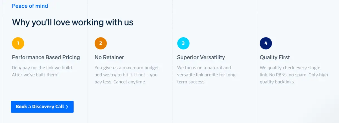339x123 pixels.
Task: Click the navy number 4 circle icon
Action: point(266,43)
